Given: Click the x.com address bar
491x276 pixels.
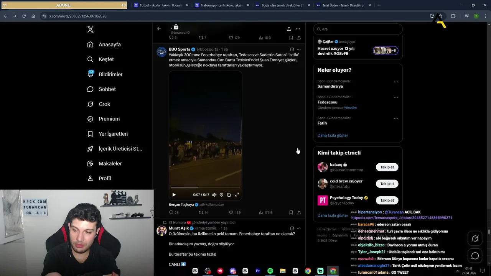Looking at the screenshot, I should (x=234, y=16).
